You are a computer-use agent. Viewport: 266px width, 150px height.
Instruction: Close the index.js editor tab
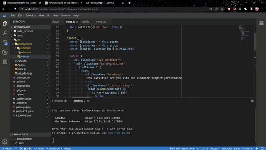tap(77, 22)
